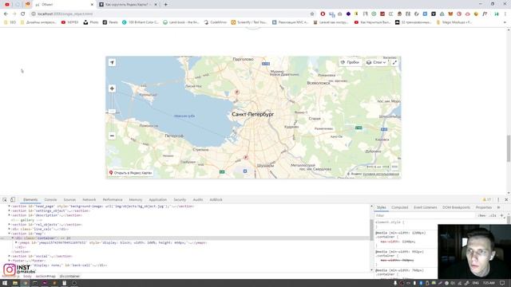Image resolution: width=511 pixels, height=287 pixels.
Task: Zoom out the map with minus button
Action: click(112, 136)
